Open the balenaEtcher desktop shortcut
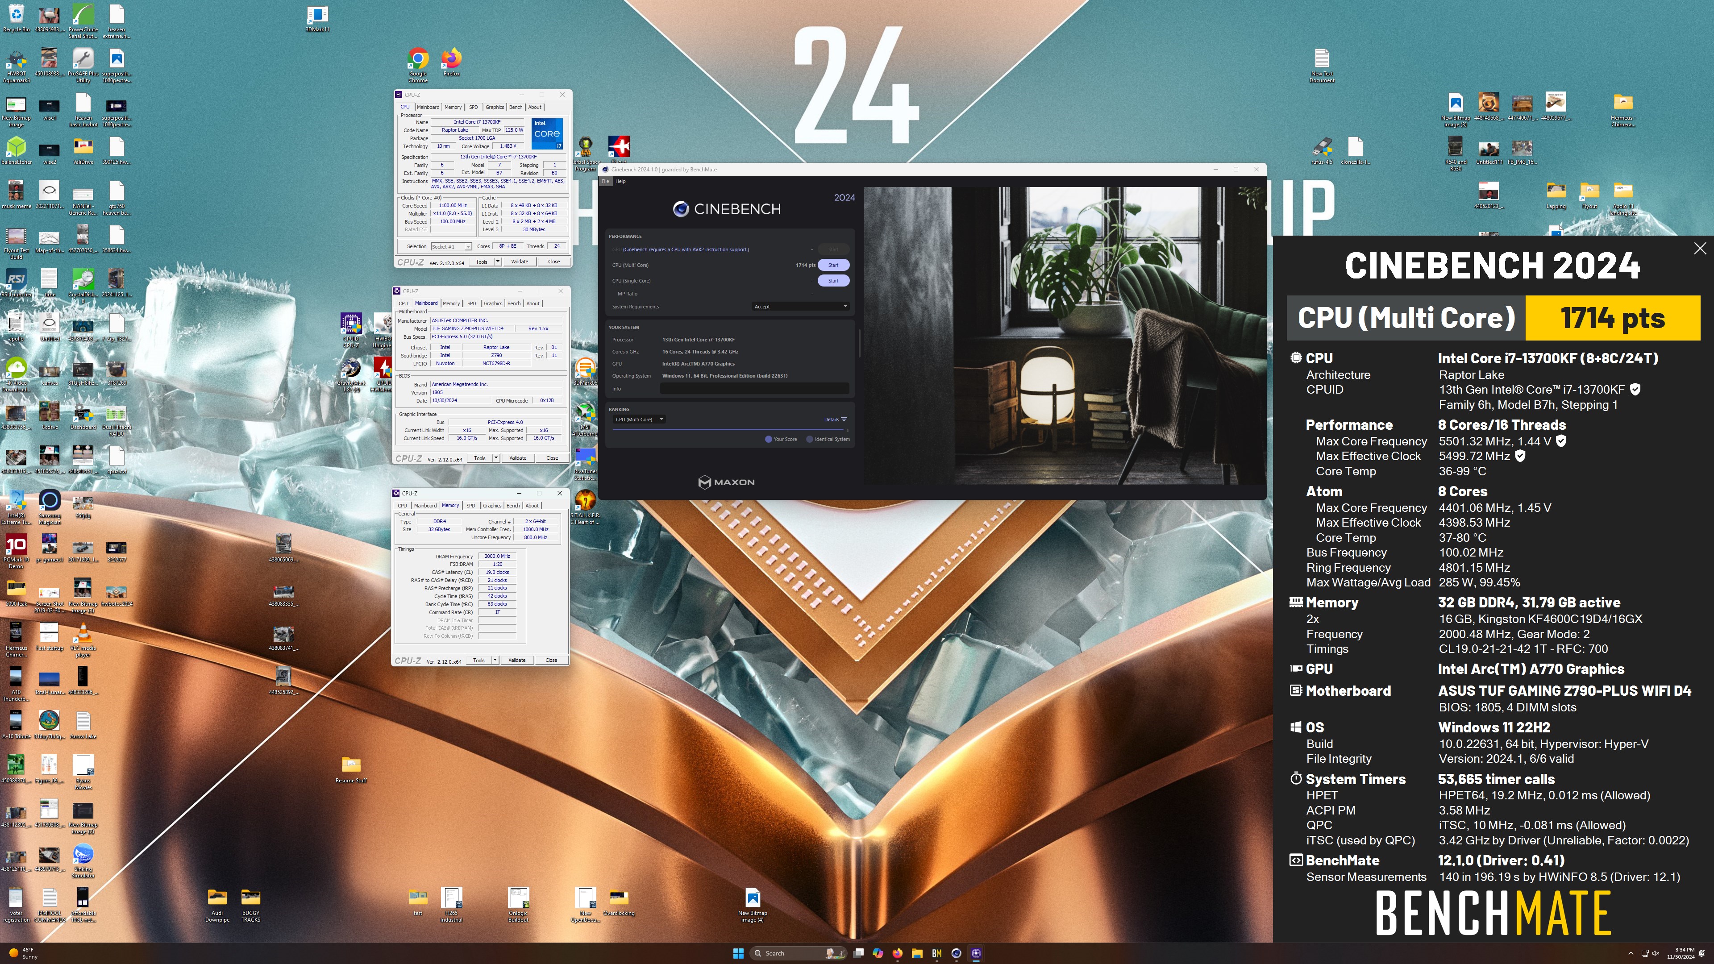1714x964 pixels. (x=16, y=150)
